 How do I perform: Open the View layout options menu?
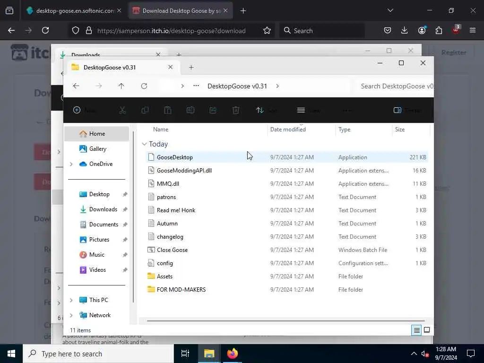[308, 110]
